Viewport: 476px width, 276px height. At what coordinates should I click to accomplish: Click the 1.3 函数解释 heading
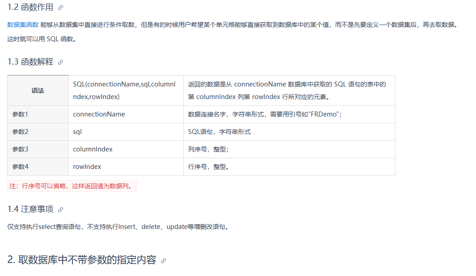point(30,62)
